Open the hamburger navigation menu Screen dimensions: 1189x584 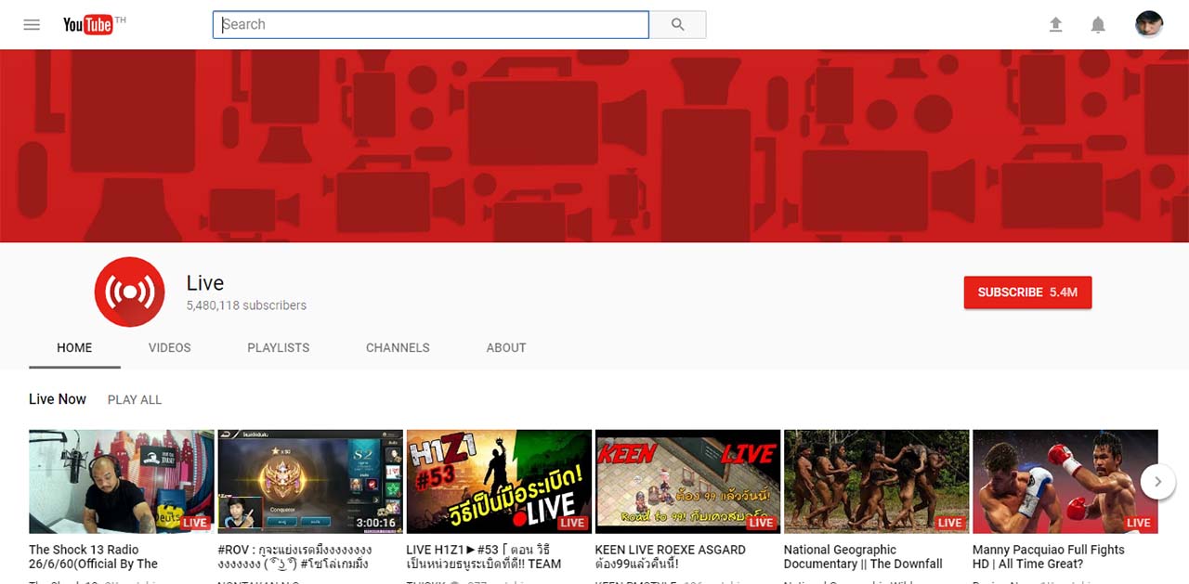point(31,24)
